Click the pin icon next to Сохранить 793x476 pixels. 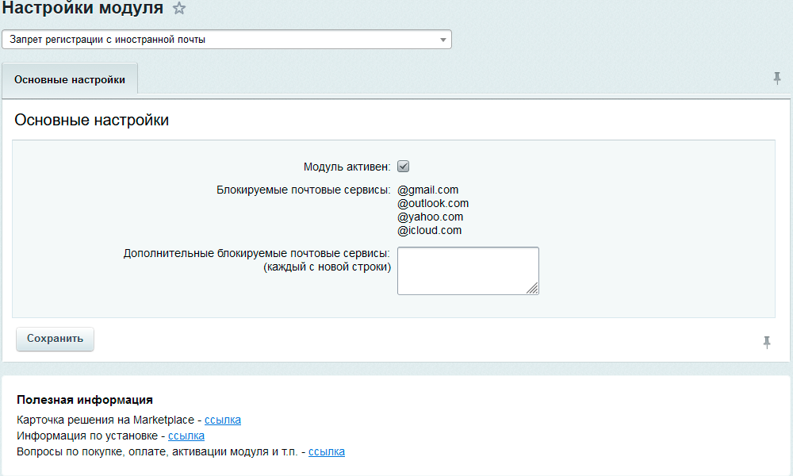pos(767,342)
